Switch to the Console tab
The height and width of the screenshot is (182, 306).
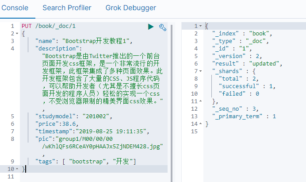tap(15, 8)
